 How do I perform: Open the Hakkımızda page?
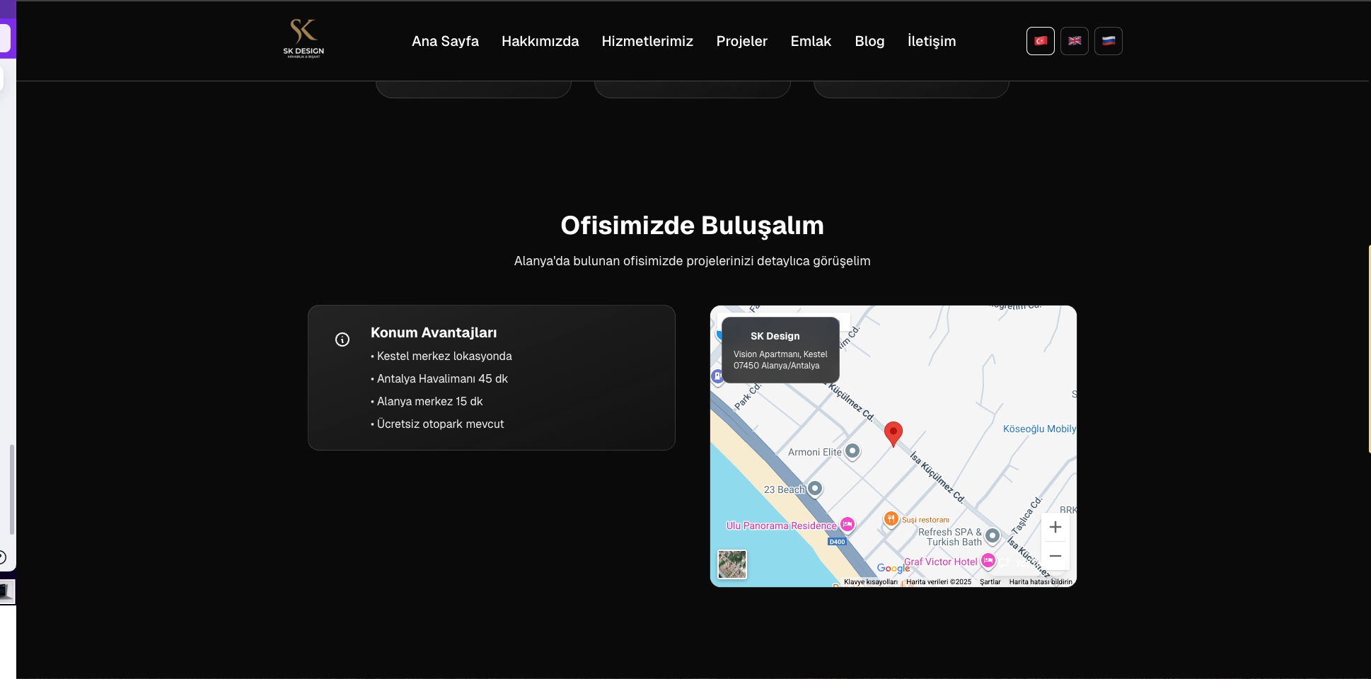540,41
